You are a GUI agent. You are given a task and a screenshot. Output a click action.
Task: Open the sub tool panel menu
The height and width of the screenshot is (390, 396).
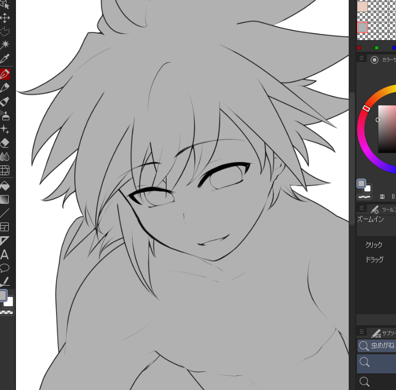[362, 331]
